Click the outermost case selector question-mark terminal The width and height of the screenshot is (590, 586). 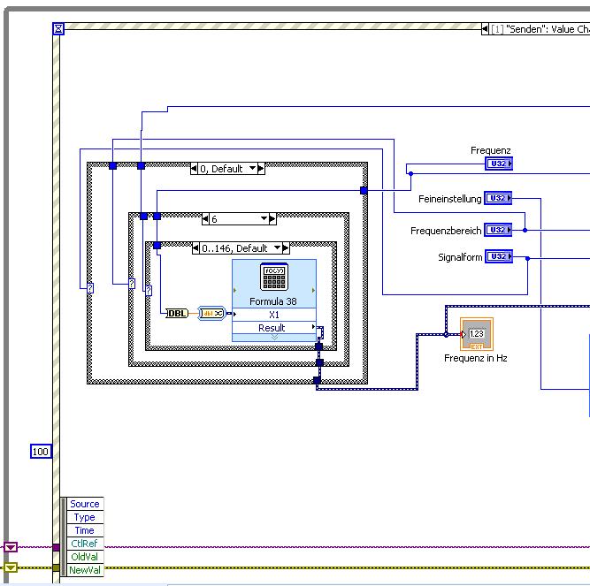90,288
